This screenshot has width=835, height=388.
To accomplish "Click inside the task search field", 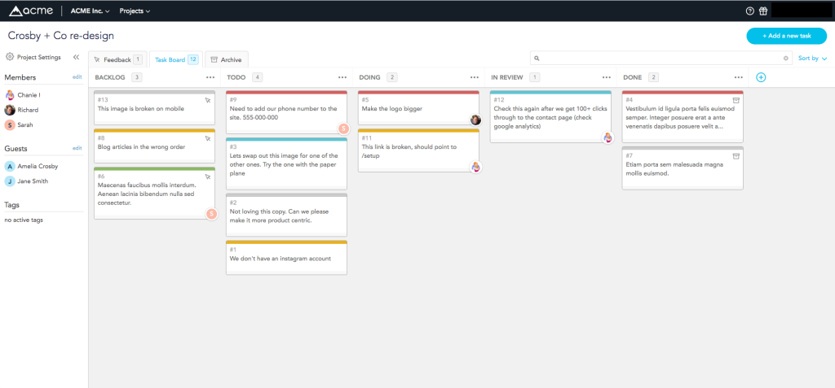I will (660, 59).
